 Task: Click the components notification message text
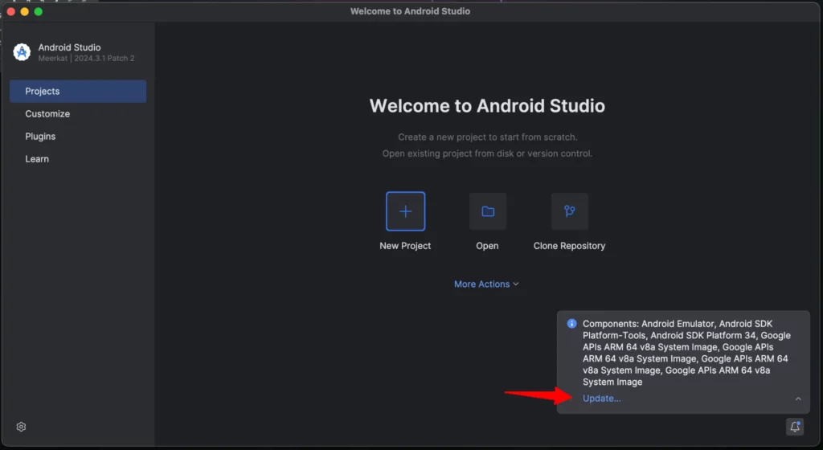pyautogui.click(x=686, y=353)
